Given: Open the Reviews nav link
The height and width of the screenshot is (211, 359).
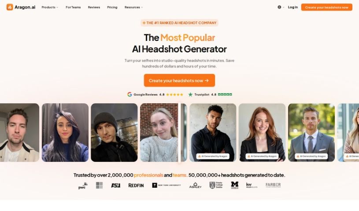Looking at the screenshot, I should coord(94,7).
